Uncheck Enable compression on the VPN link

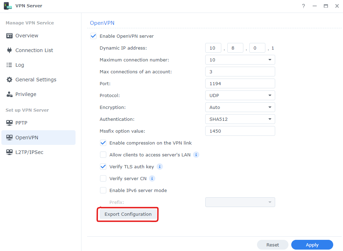103,143
